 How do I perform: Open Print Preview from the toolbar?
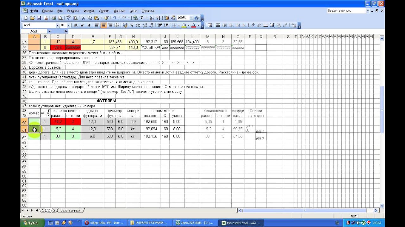(x=60, y=18)
